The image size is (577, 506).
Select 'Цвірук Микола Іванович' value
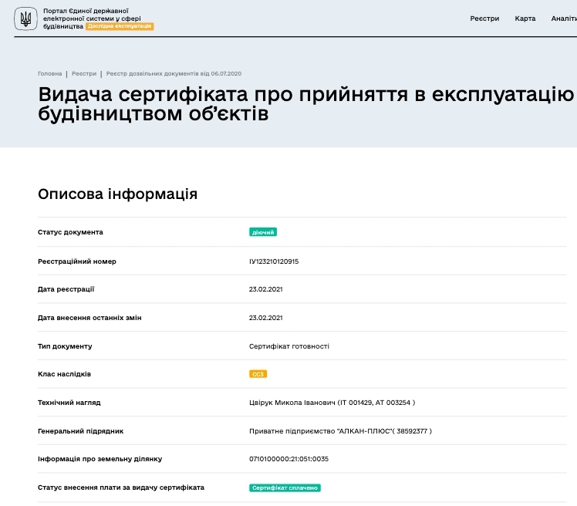[332, 403]
